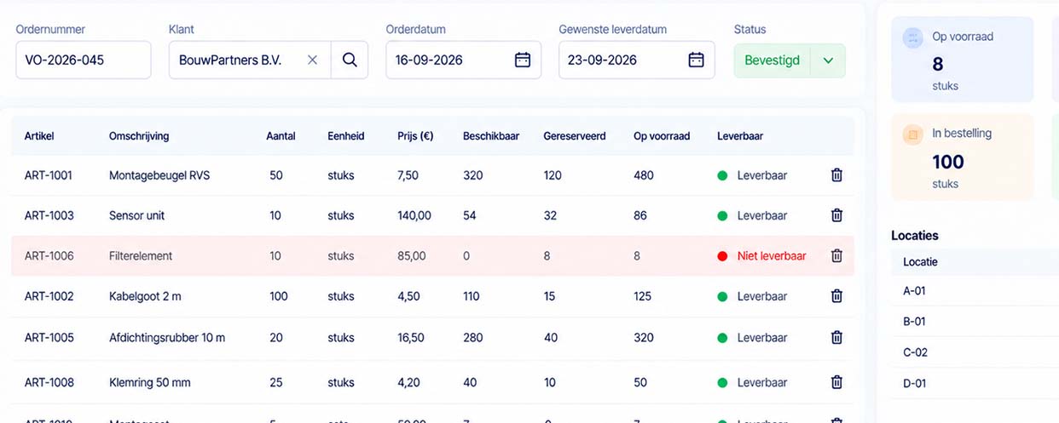Focus the Ordernummer input field

tap(84, 60)
